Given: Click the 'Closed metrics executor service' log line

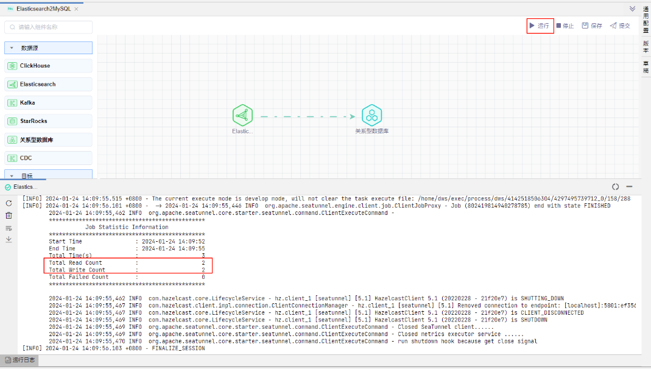Looking at the screenshot, I should 286,334.
